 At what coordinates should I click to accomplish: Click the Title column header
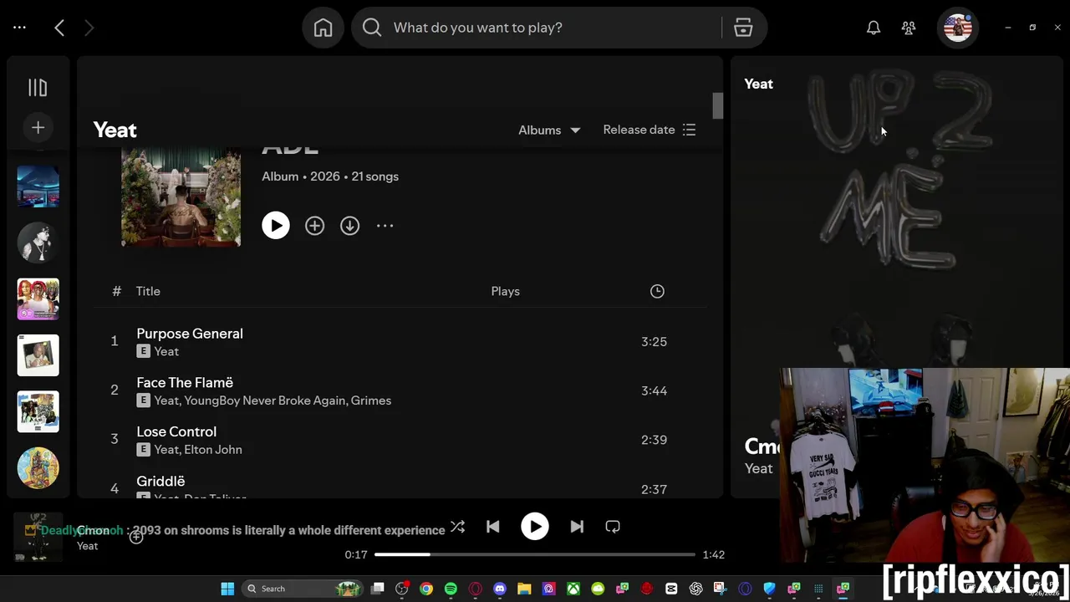(148, 291)
